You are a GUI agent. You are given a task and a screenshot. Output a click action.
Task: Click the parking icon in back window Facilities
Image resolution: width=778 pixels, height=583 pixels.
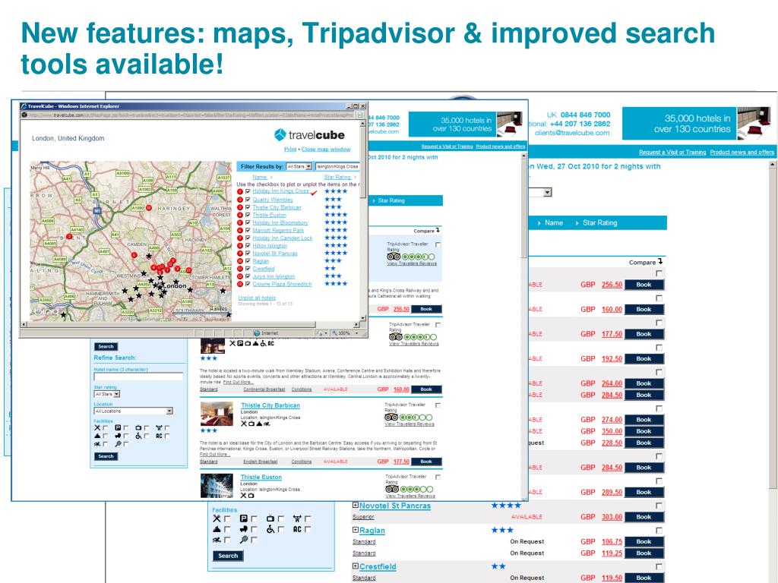[x=244, y=518]
